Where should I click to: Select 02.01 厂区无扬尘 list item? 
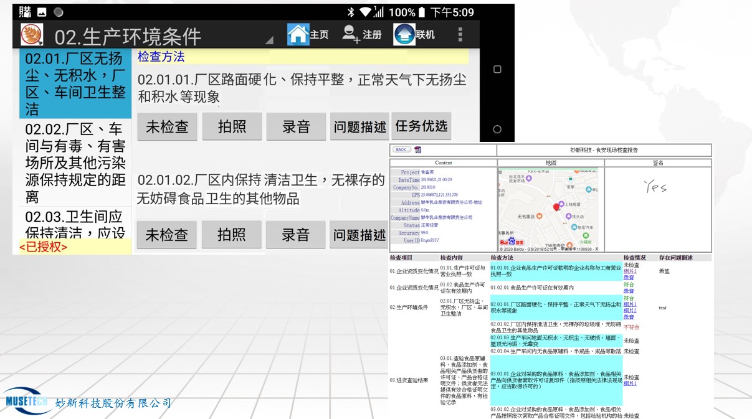pos(75,84)
